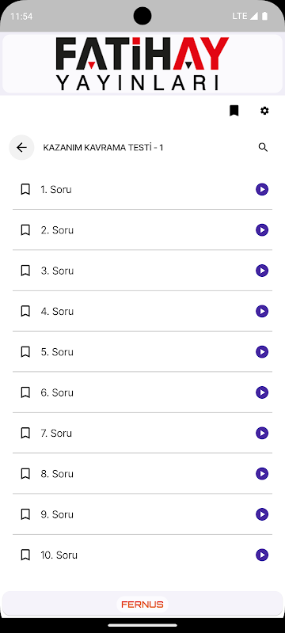This screenshot has height=633, width=285.
Task: Play the video for 6. Soru
Action: pos(262,392)
